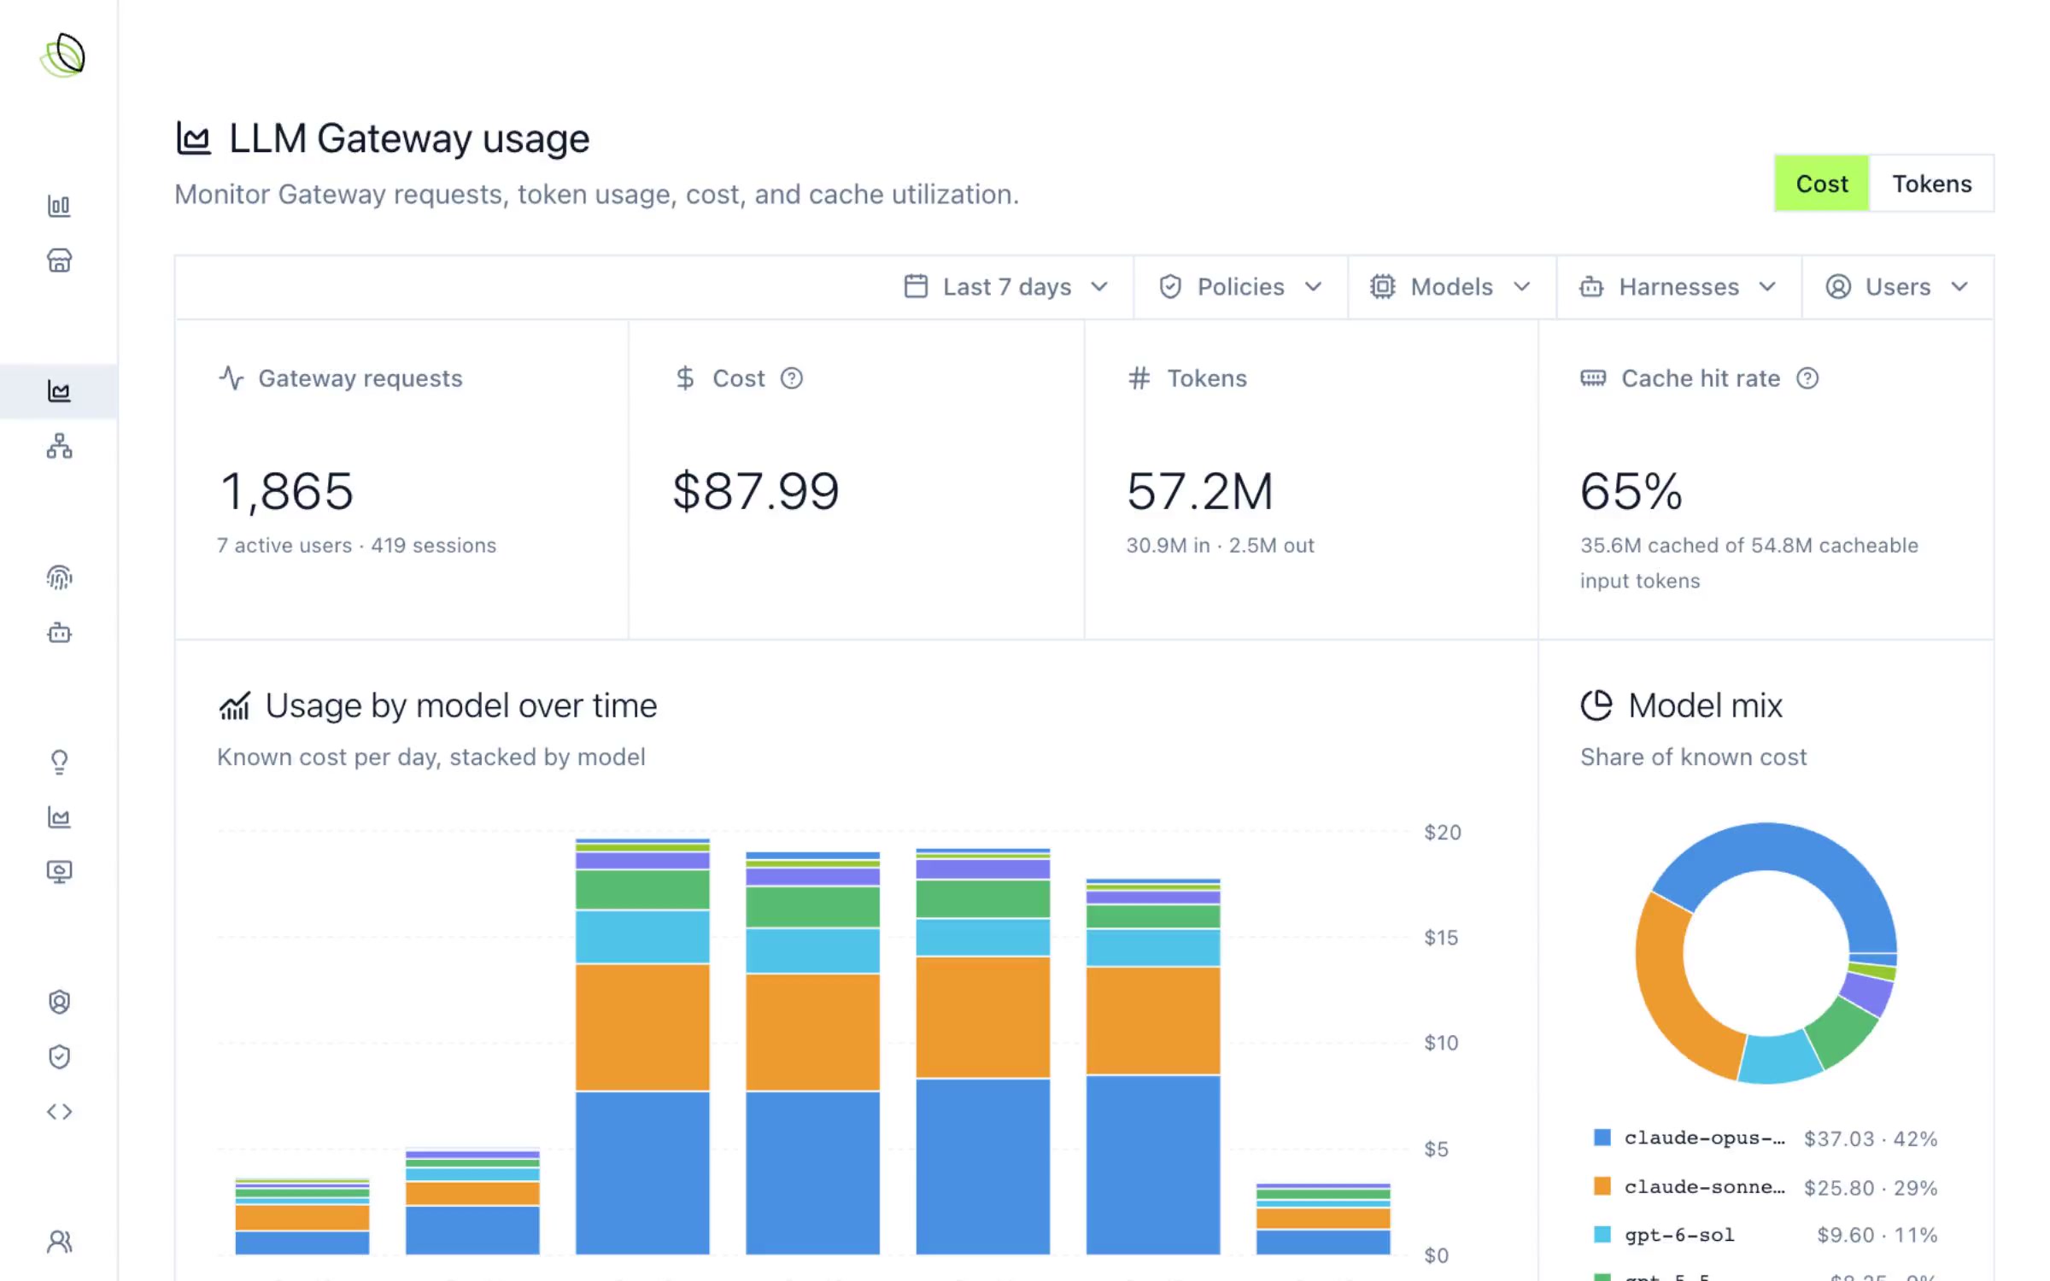Click the '30.9M in · 2.5M out' text
This screenshot has height=1281, width=2050.
click(x=1220, y=546)
